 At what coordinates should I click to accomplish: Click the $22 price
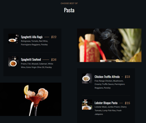[x=54, y=37]
